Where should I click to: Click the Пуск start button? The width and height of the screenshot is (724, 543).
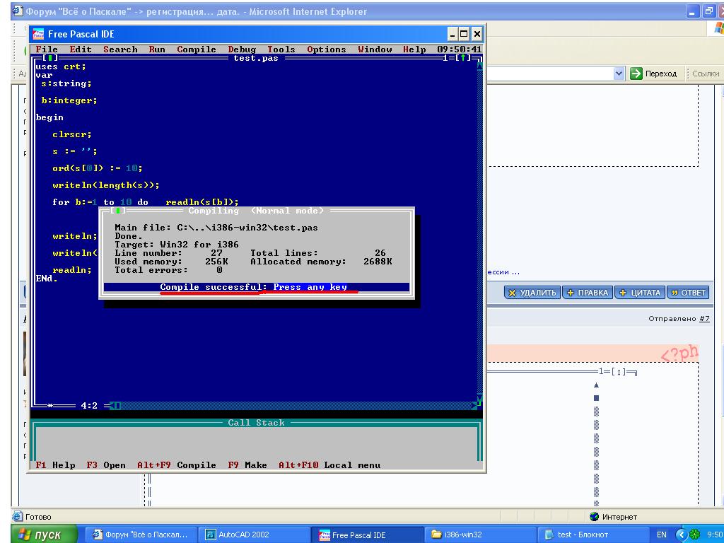(x=40, y=535)
